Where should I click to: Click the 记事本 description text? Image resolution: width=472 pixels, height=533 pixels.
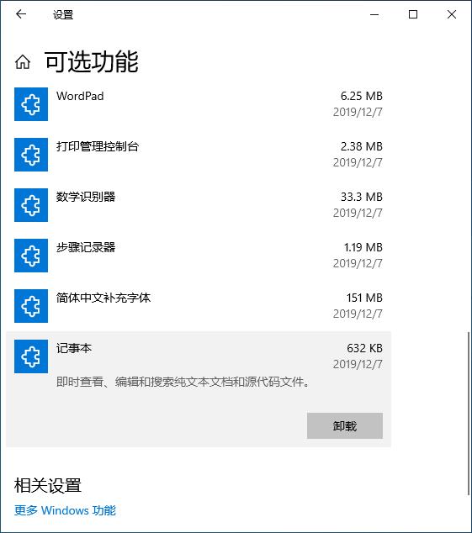tap(183, 382)
